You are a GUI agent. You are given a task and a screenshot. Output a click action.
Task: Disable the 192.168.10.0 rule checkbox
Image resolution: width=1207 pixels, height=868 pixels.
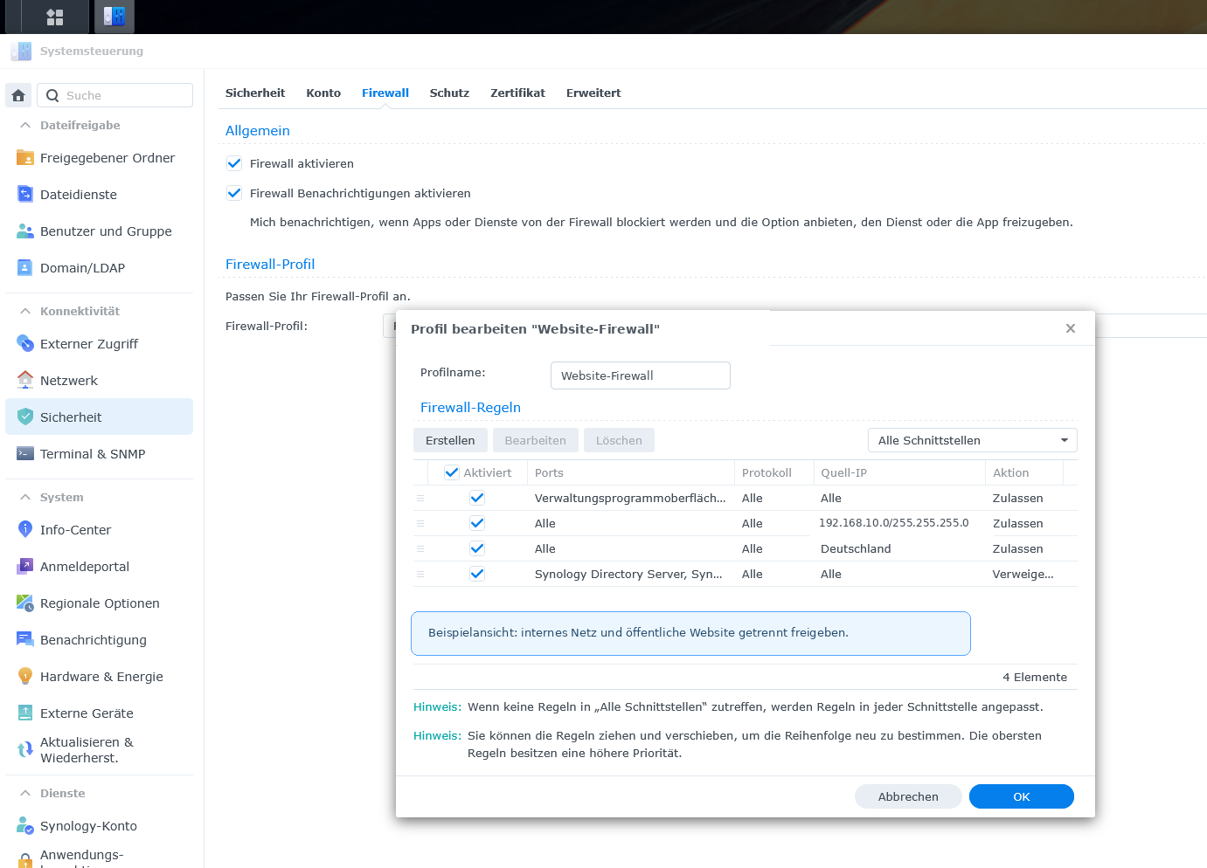point(477,523)
